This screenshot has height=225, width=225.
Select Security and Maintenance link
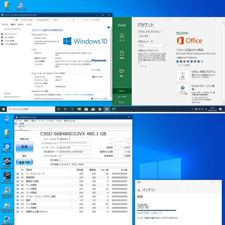12,97
